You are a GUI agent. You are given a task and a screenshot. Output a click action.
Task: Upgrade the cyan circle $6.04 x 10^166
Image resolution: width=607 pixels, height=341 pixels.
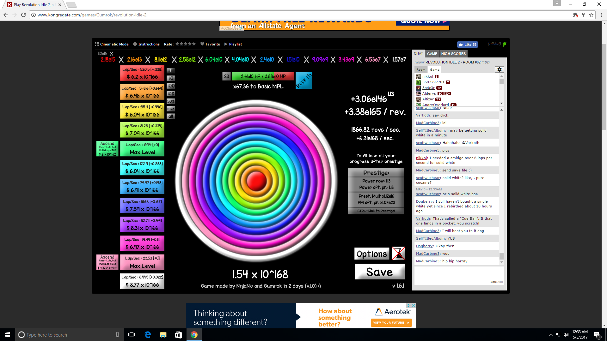142,168
